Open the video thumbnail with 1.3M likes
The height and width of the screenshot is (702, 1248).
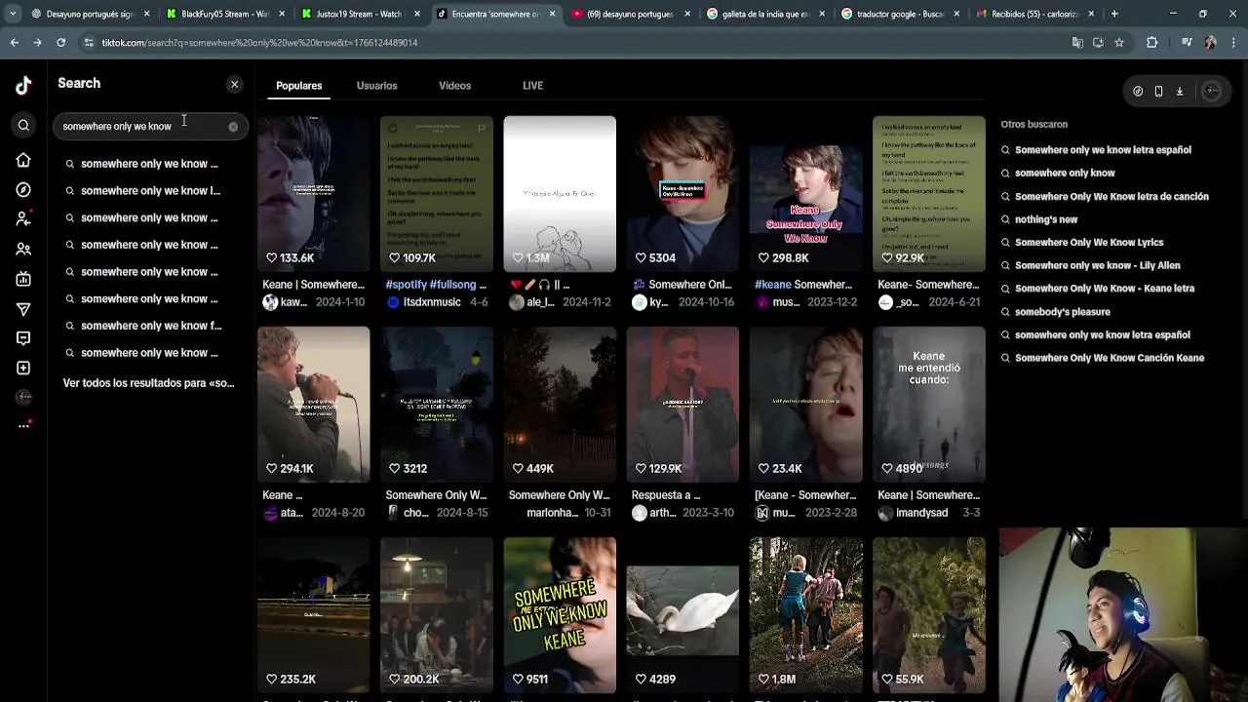pos(560,194)
